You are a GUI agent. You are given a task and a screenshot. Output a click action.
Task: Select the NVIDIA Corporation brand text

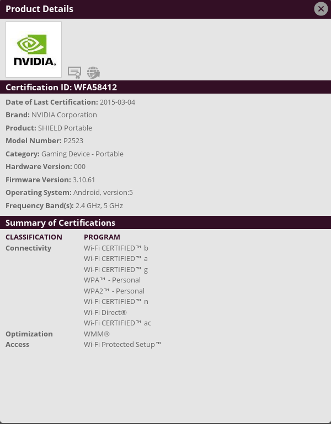(64, 115)
